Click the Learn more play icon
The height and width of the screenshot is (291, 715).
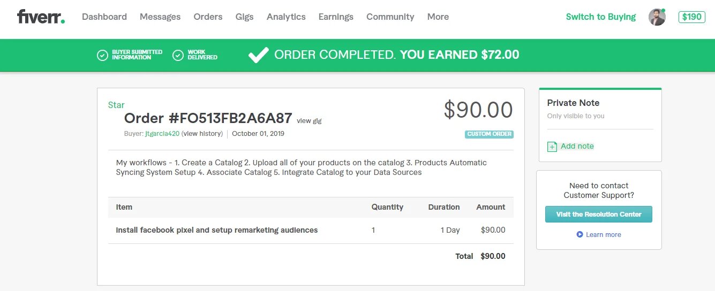[x=579, y=234]
